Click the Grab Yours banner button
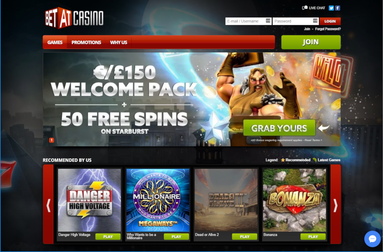Screen dimensions: 383x252 [x=279, y=128]
